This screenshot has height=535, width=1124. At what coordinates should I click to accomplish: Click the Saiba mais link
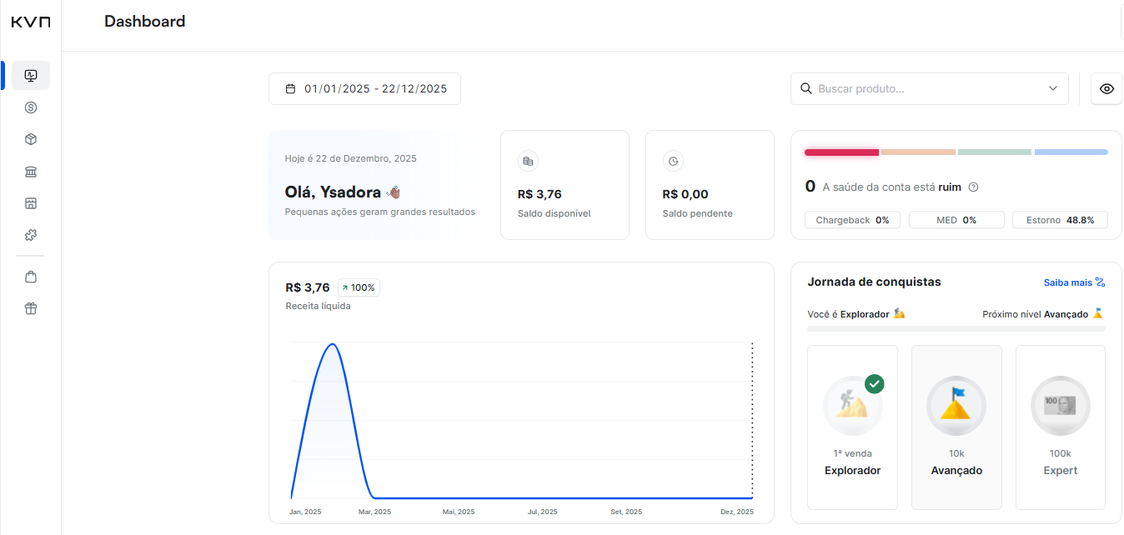1067,282
